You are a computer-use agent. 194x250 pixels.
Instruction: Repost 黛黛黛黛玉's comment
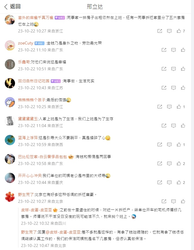coord(164,126)
